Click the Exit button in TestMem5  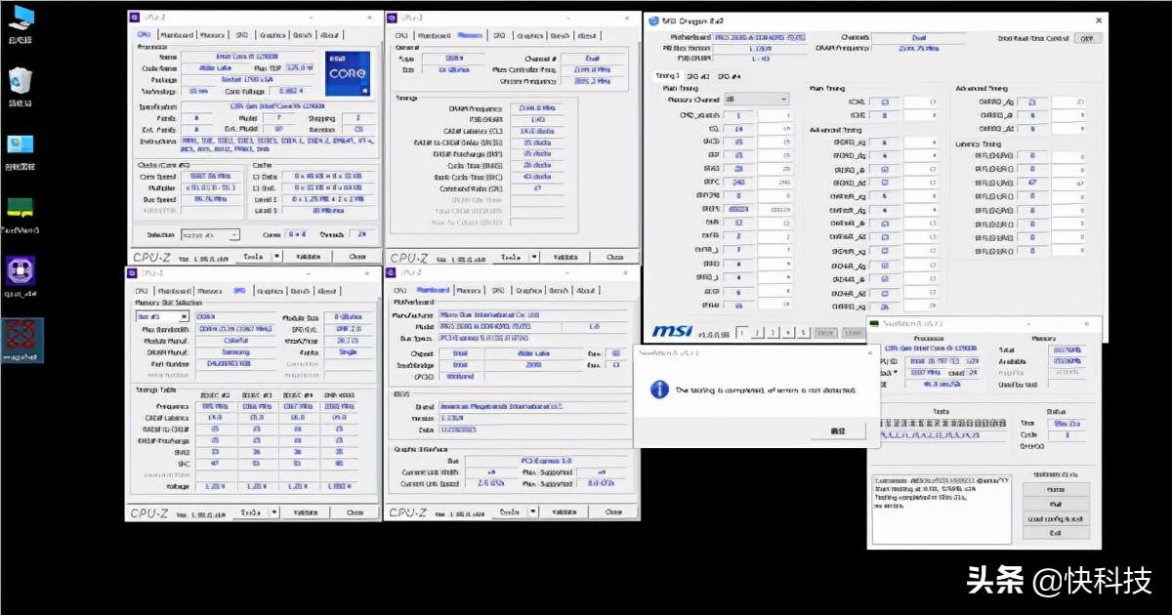pos(1055,533)
